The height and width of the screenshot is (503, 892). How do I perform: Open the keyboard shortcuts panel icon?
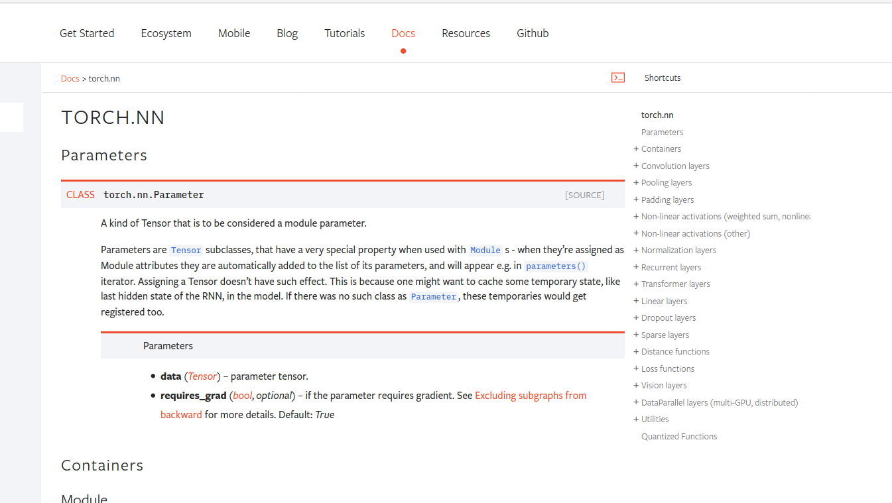617,78
